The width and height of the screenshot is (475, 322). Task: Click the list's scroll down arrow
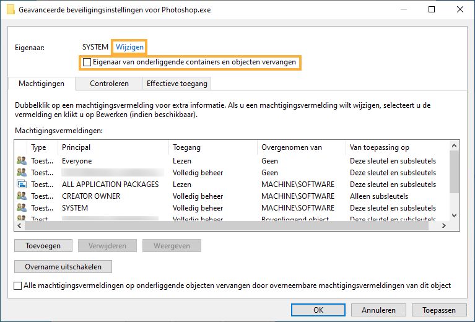click(x=454, y=215)
